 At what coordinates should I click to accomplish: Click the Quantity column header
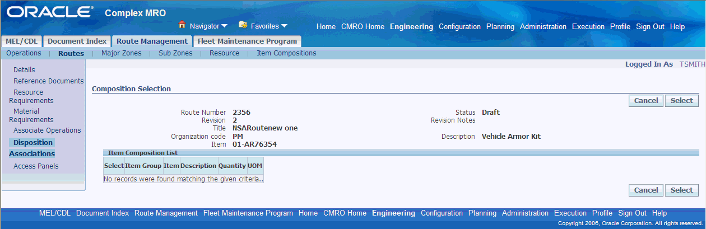(x=232, y=166)
